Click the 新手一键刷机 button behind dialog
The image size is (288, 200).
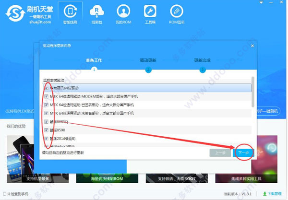tap(268, 111)
